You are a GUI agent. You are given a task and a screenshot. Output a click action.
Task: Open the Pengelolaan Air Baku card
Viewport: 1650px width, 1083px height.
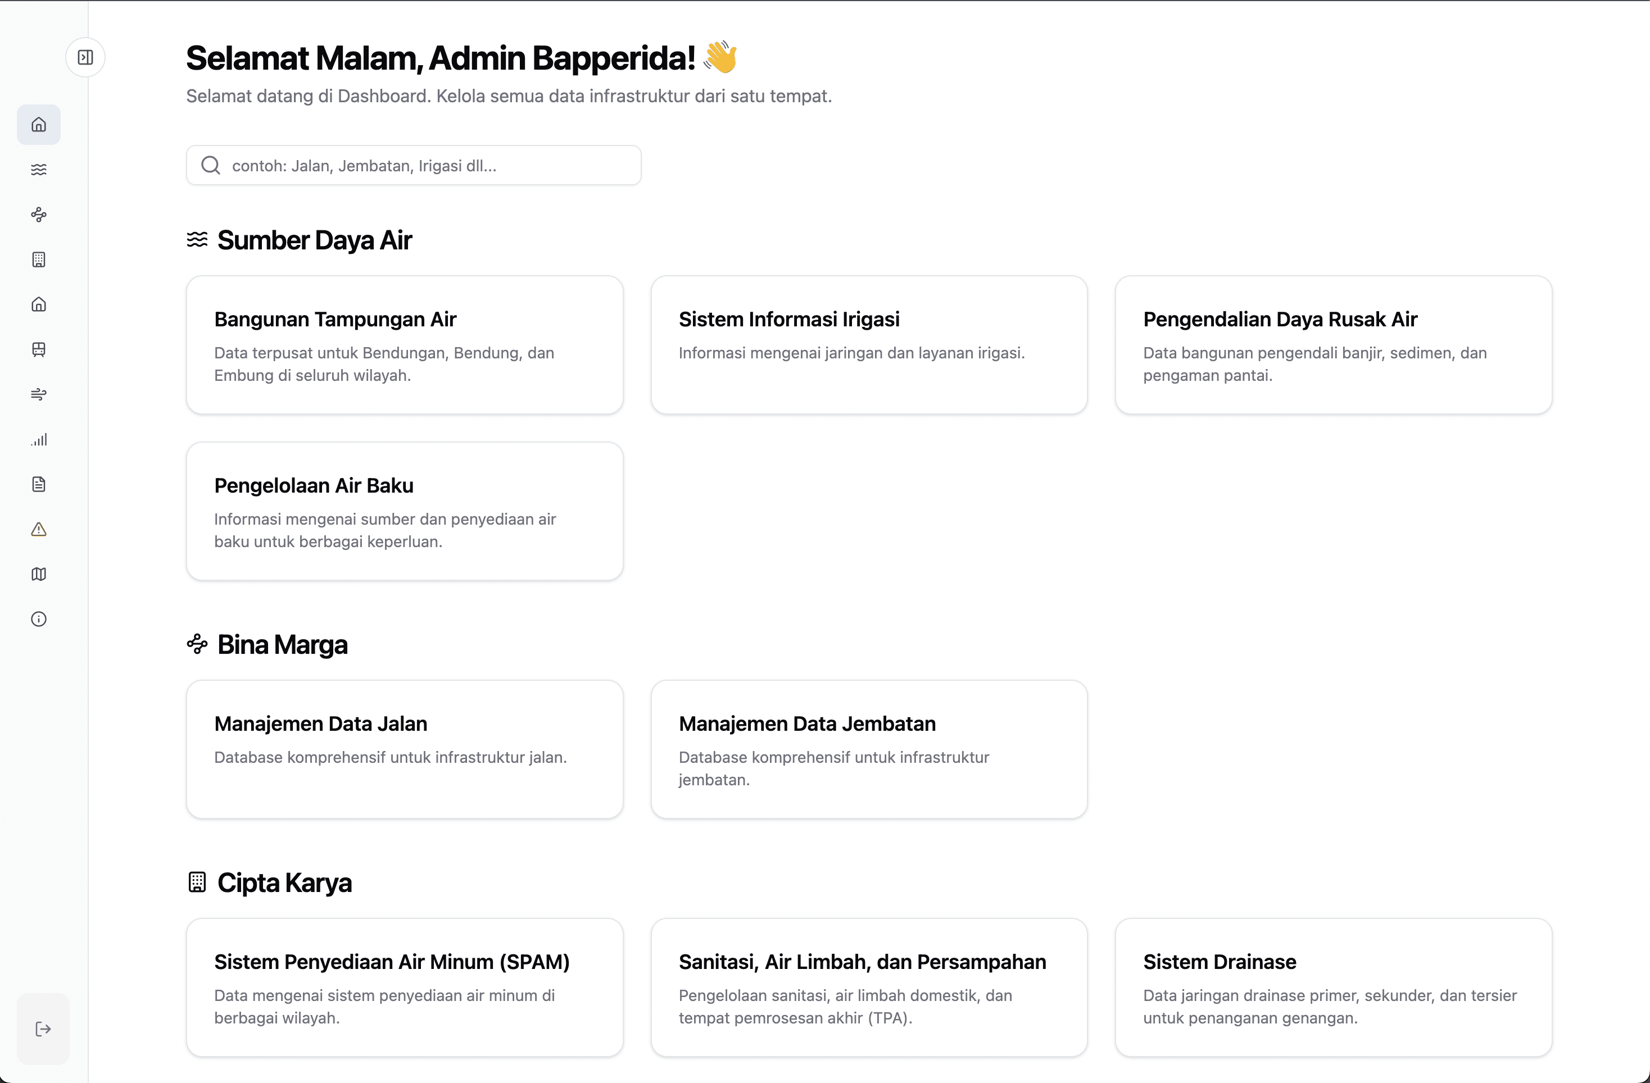[x=405, y=511]
